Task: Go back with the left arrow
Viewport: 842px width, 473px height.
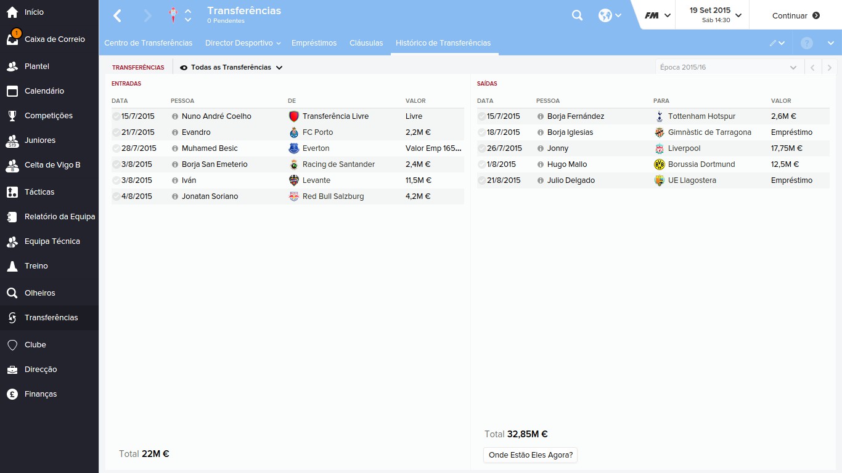Action: [117, 15]
